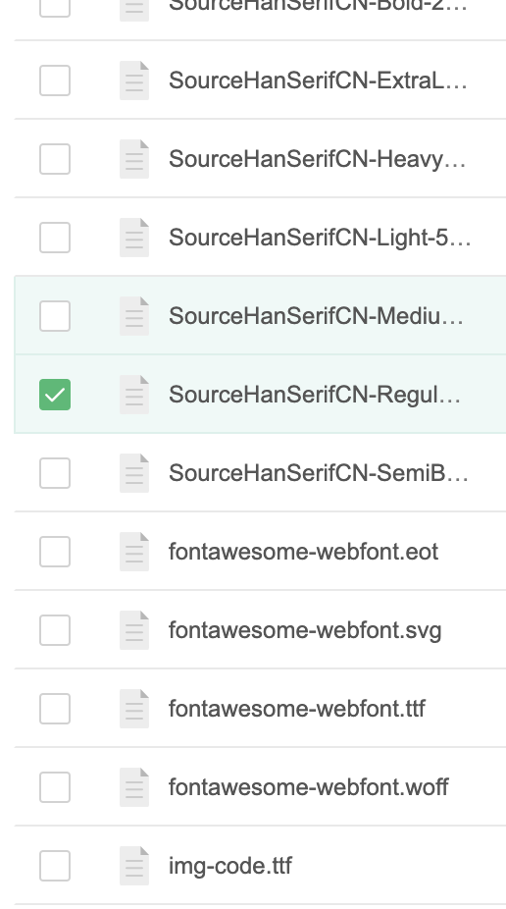
Task: Click file icon for fontawesome-webfont.woff
Action: point(134,787)
